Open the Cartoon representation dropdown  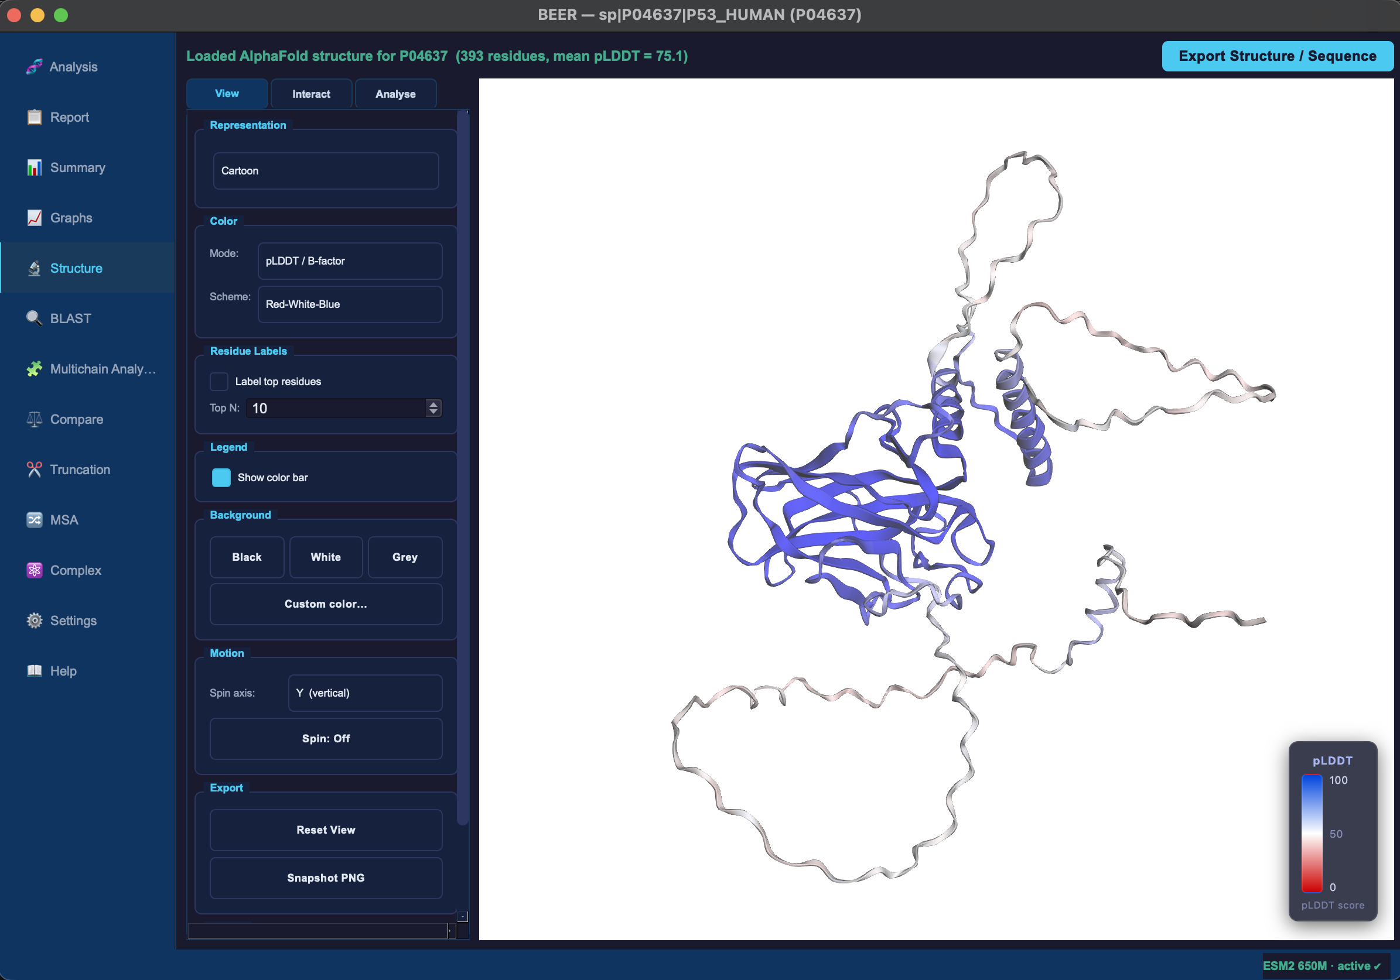pyautogui.click(x=326, y=170)
